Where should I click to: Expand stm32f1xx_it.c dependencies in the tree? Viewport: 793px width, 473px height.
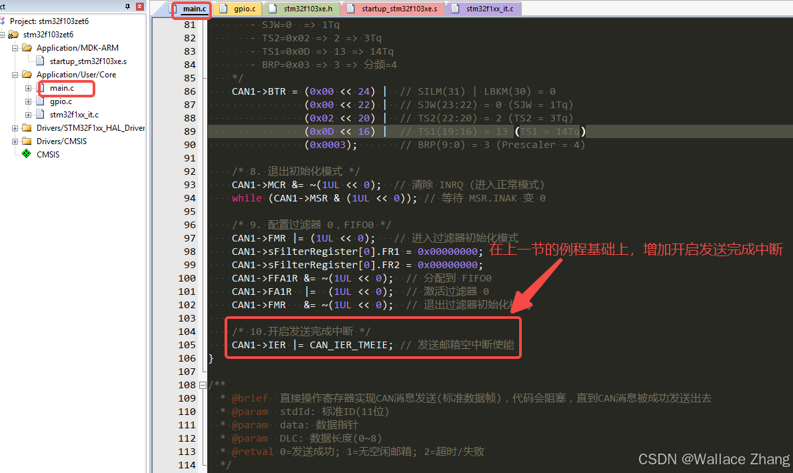tap(28, 115)
